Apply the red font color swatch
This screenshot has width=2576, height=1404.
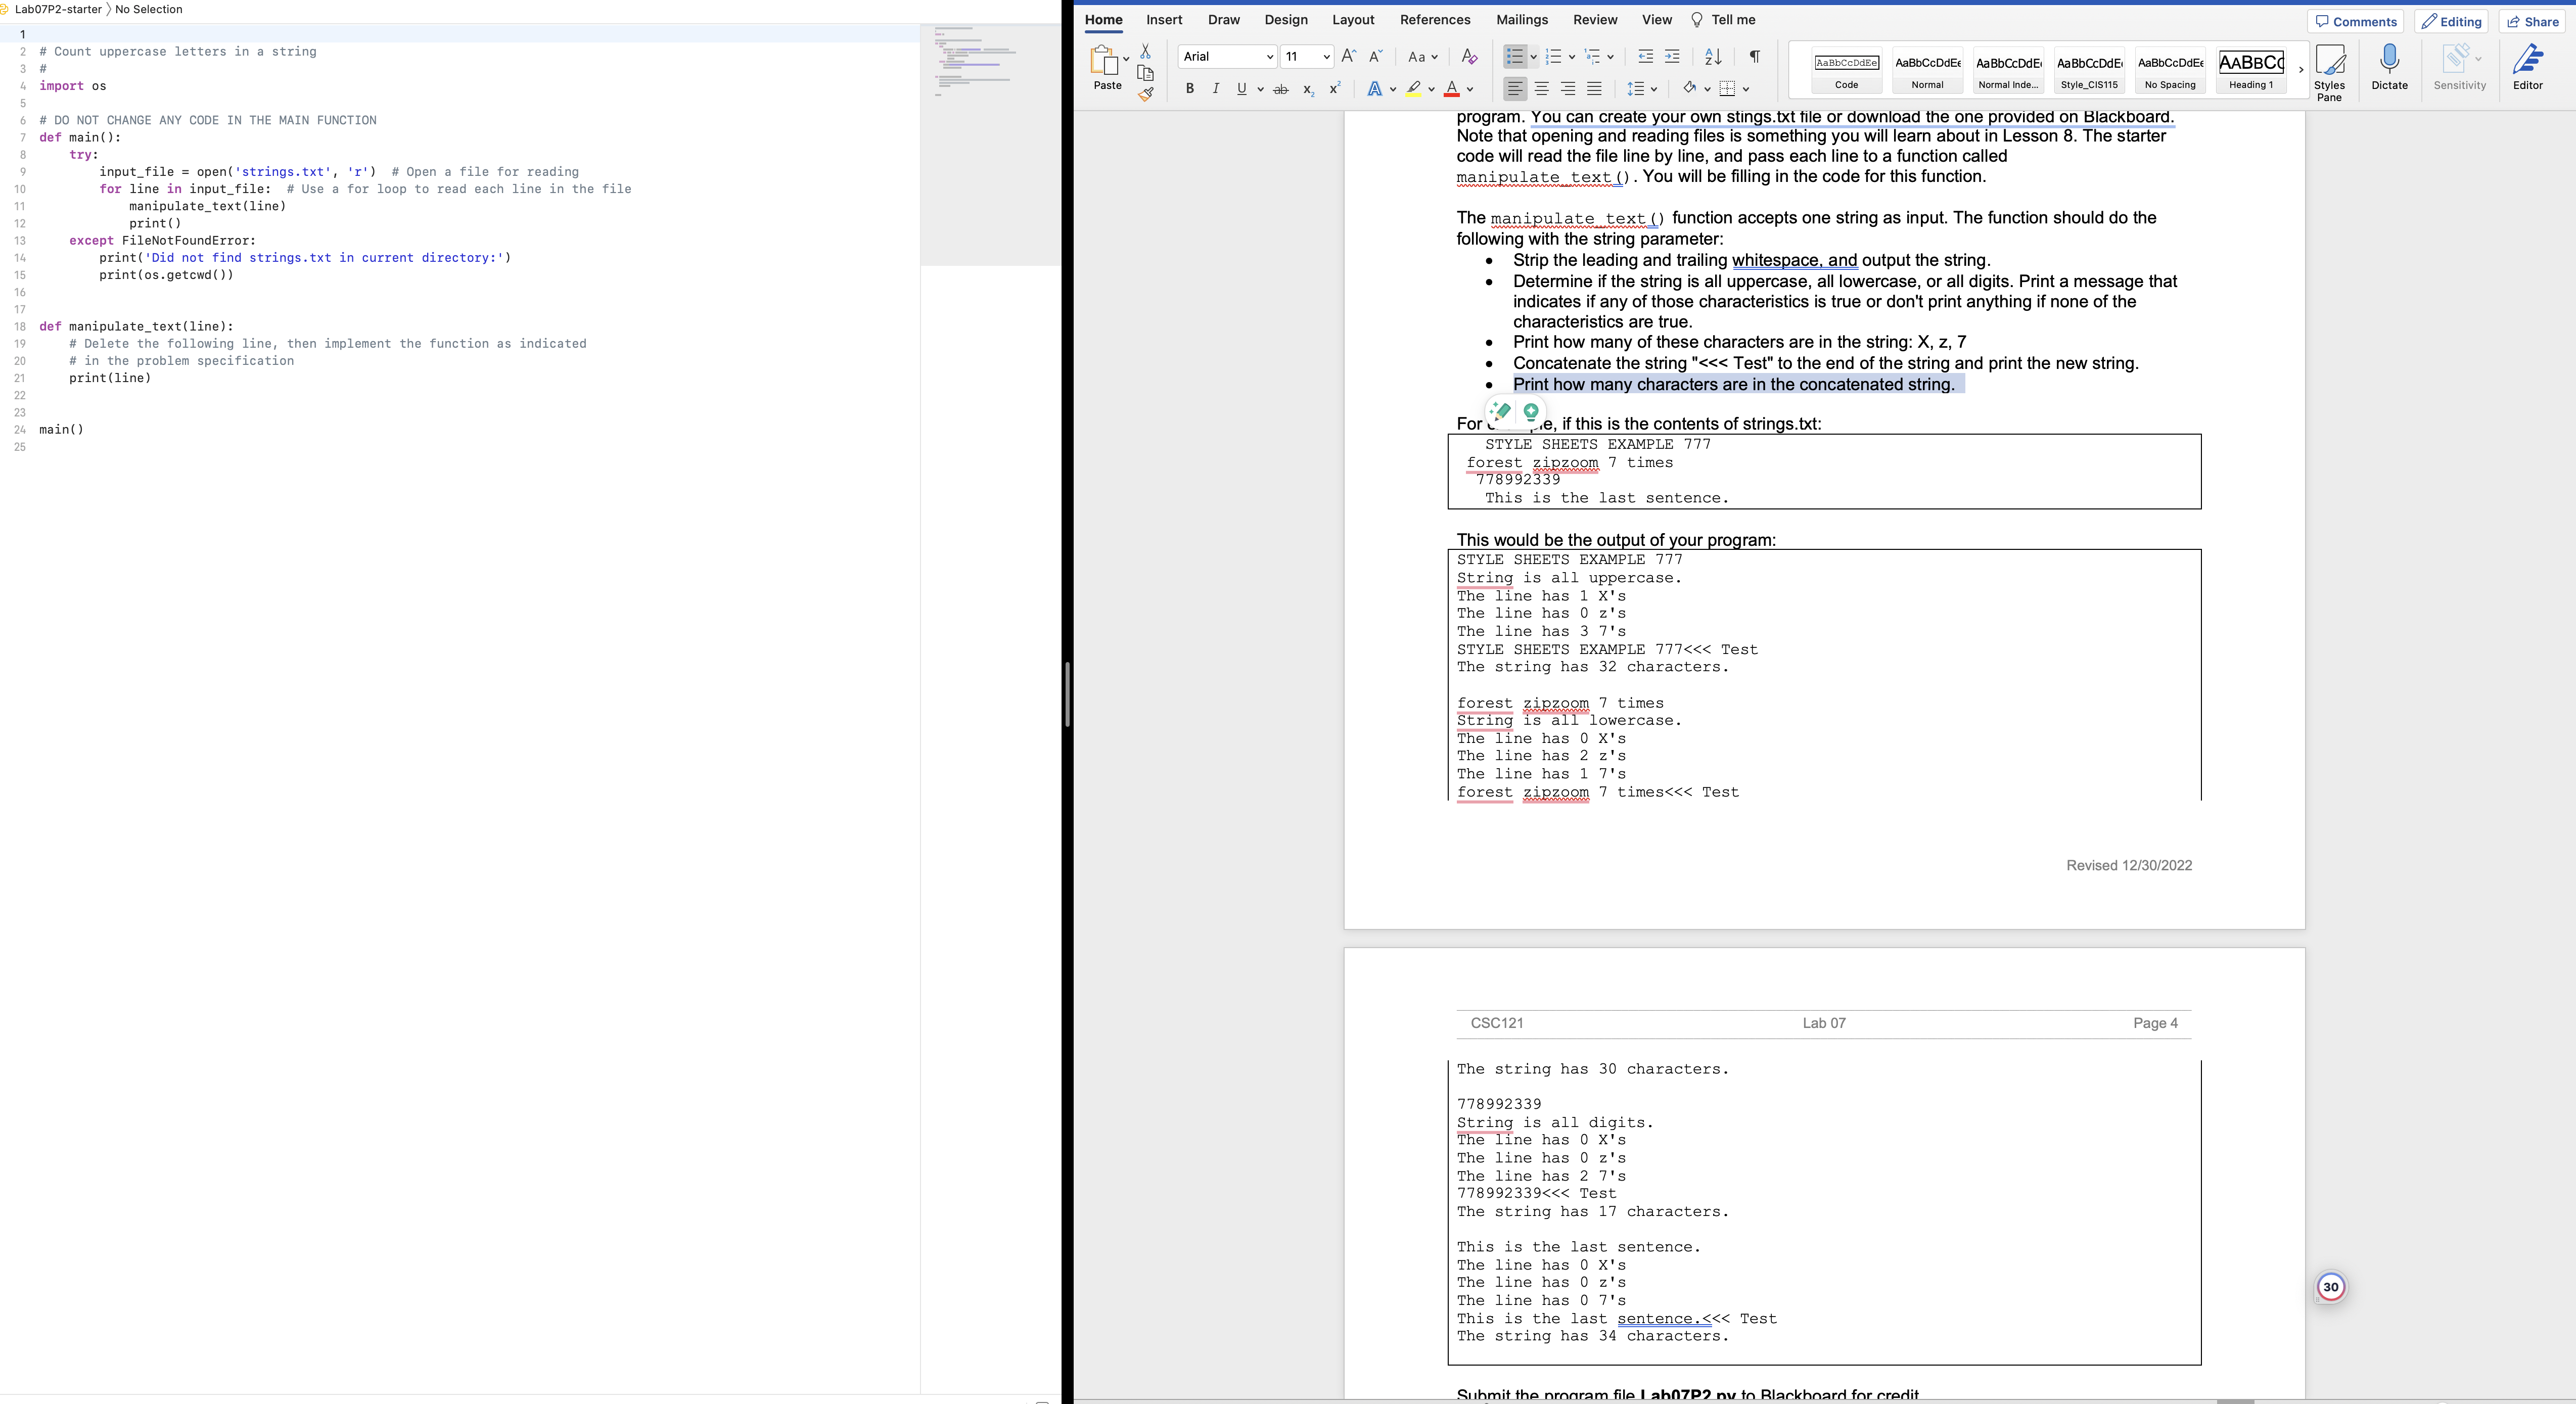(x=1452, y=89)
